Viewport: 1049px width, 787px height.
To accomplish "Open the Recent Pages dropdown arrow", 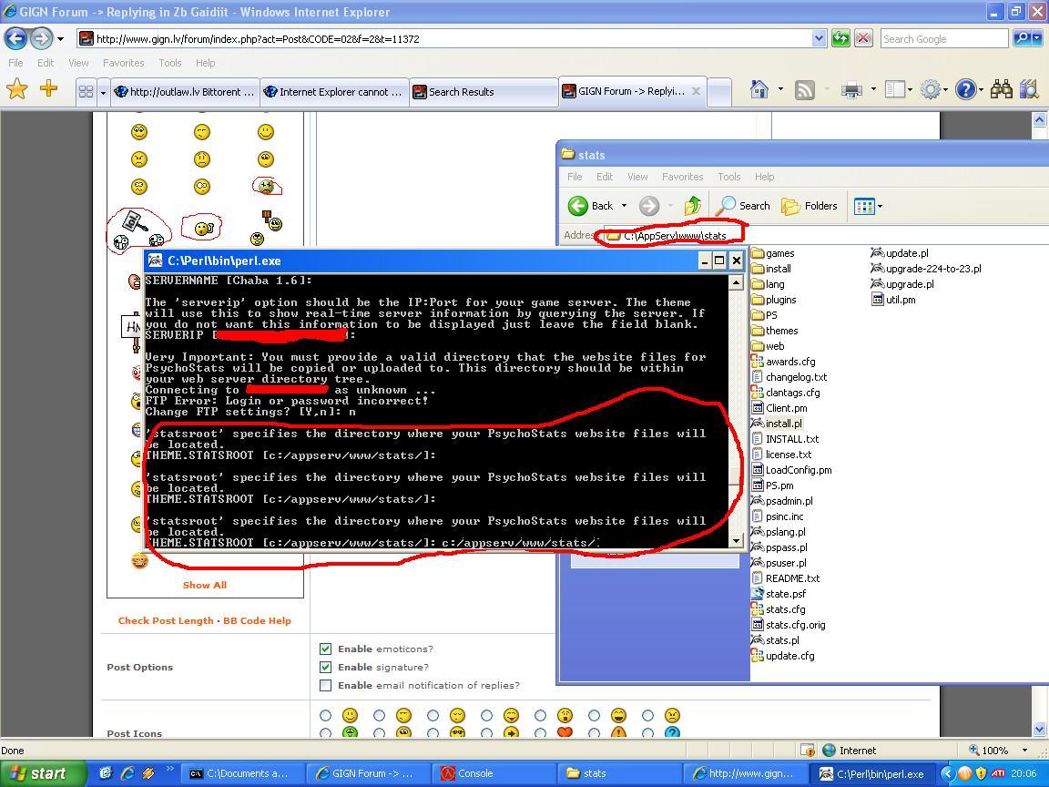I will (60, 39).
